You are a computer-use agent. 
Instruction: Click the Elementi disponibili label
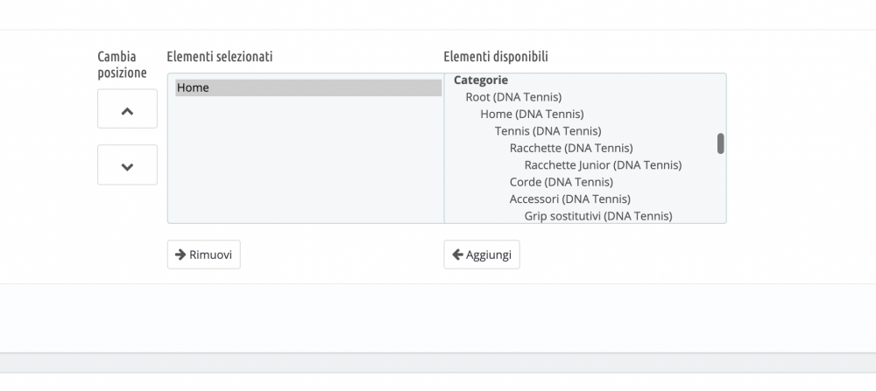click(x=496, y=57)
